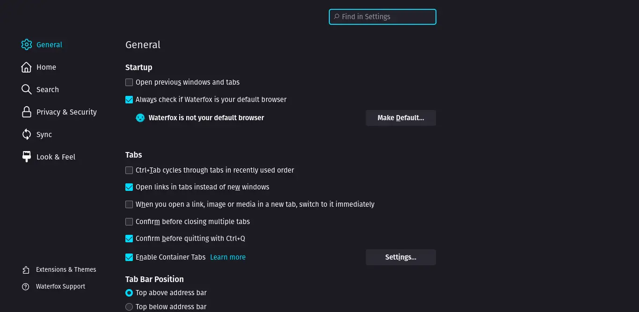This screenshot has height=312, width=639.
Task: Click the Extensions & Themes puzzle icon
Action: pyautogui.click(x=26, y=270)
